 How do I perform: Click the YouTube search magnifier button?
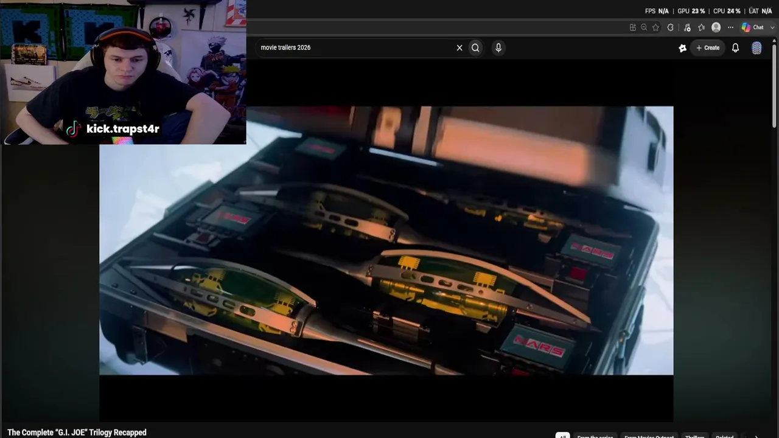coord(475,47)
